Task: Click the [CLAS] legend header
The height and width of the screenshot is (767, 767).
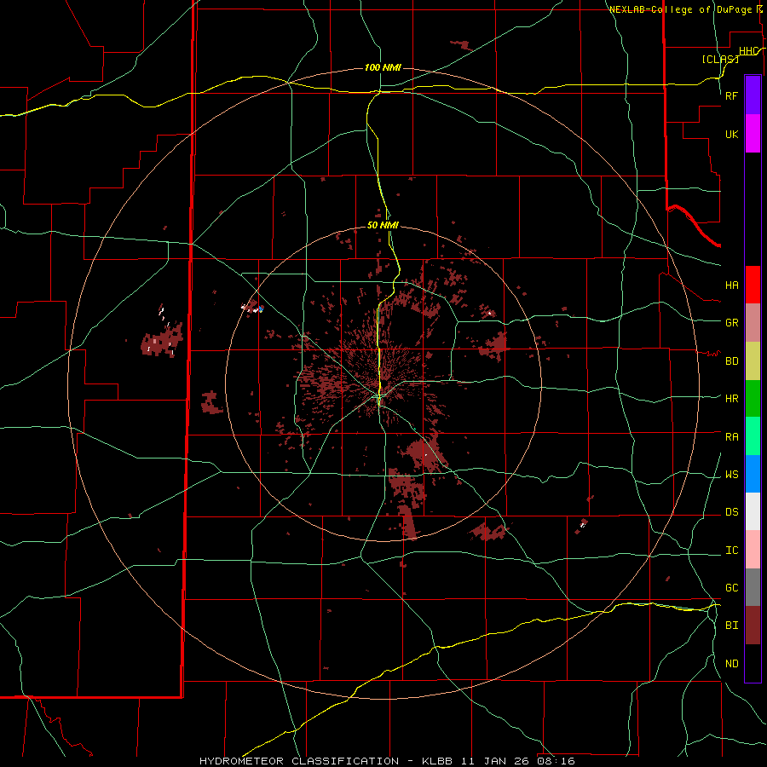Action: coord(720,59)
